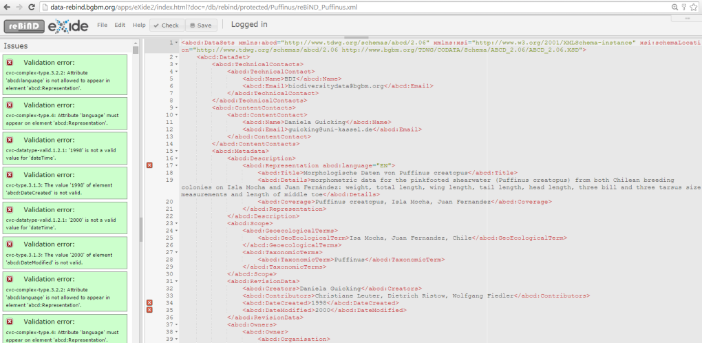The width and height of the screenshot is (702, 343).
Task: Click the Coverage text on line 20
Action: tap(403, 202)
